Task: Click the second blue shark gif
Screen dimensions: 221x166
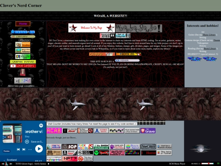Action: coord(210,59)
